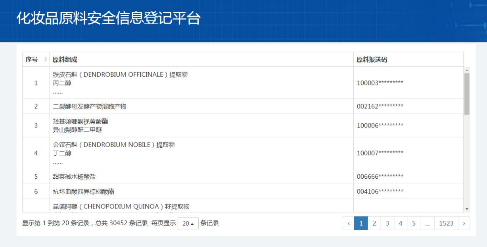Jump to page 4
Image resolution: width=487 pixels, height=247 pixels.
tap(400, 223)
